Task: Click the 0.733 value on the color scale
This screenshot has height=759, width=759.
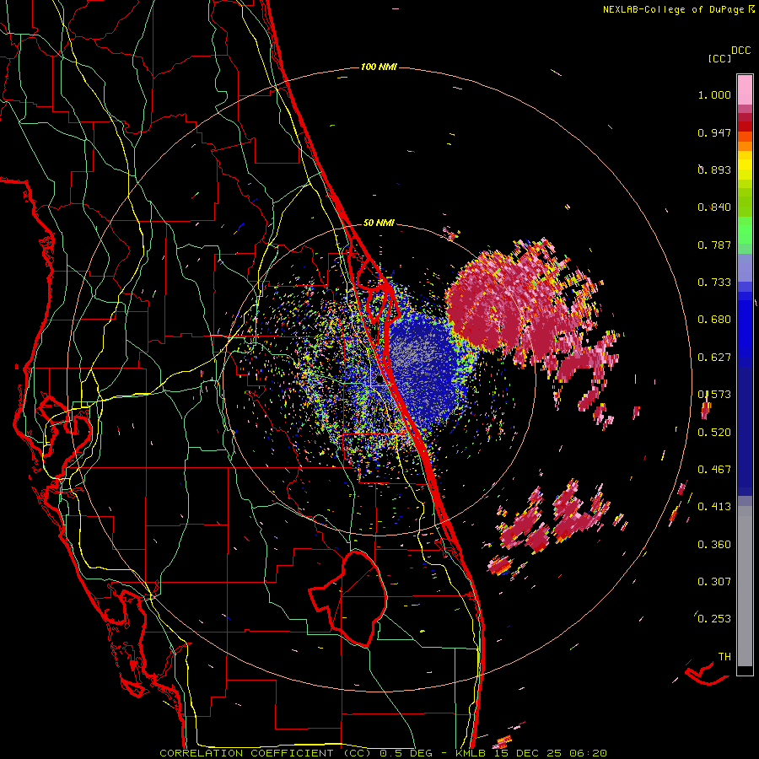Action: [714, 283]
